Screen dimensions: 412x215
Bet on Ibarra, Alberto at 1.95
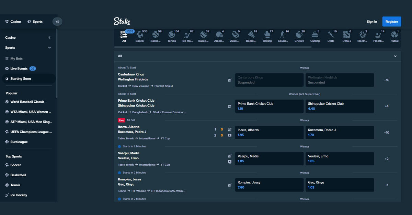pyautogui.click(x=269, y=132)
